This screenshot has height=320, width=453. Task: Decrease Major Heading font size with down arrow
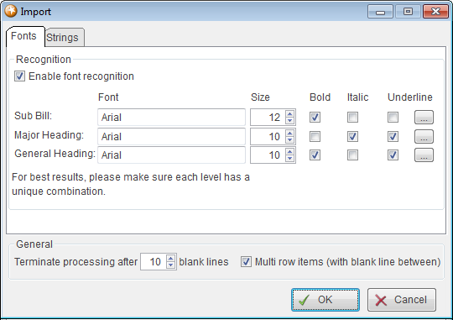click(289, 140)
